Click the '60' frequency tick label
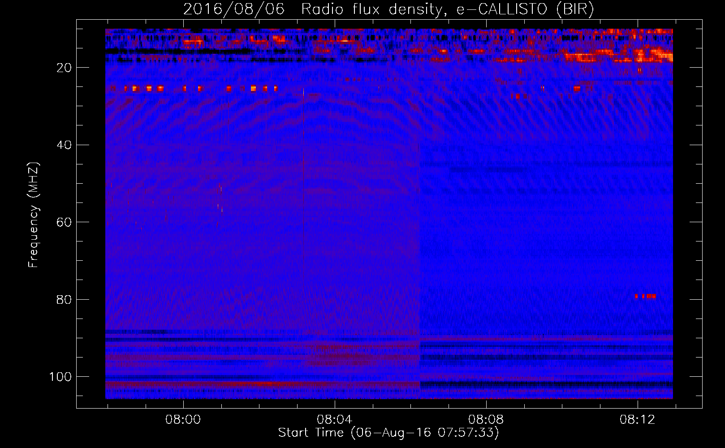The height and width of the screenshot is (448, 725). (64, 222)
